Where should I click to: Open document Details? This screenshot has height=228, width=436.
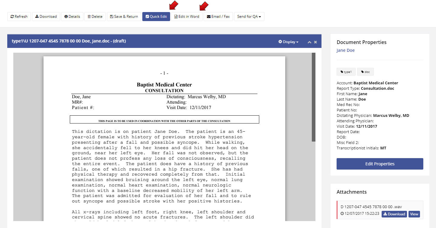click(72, 17)
